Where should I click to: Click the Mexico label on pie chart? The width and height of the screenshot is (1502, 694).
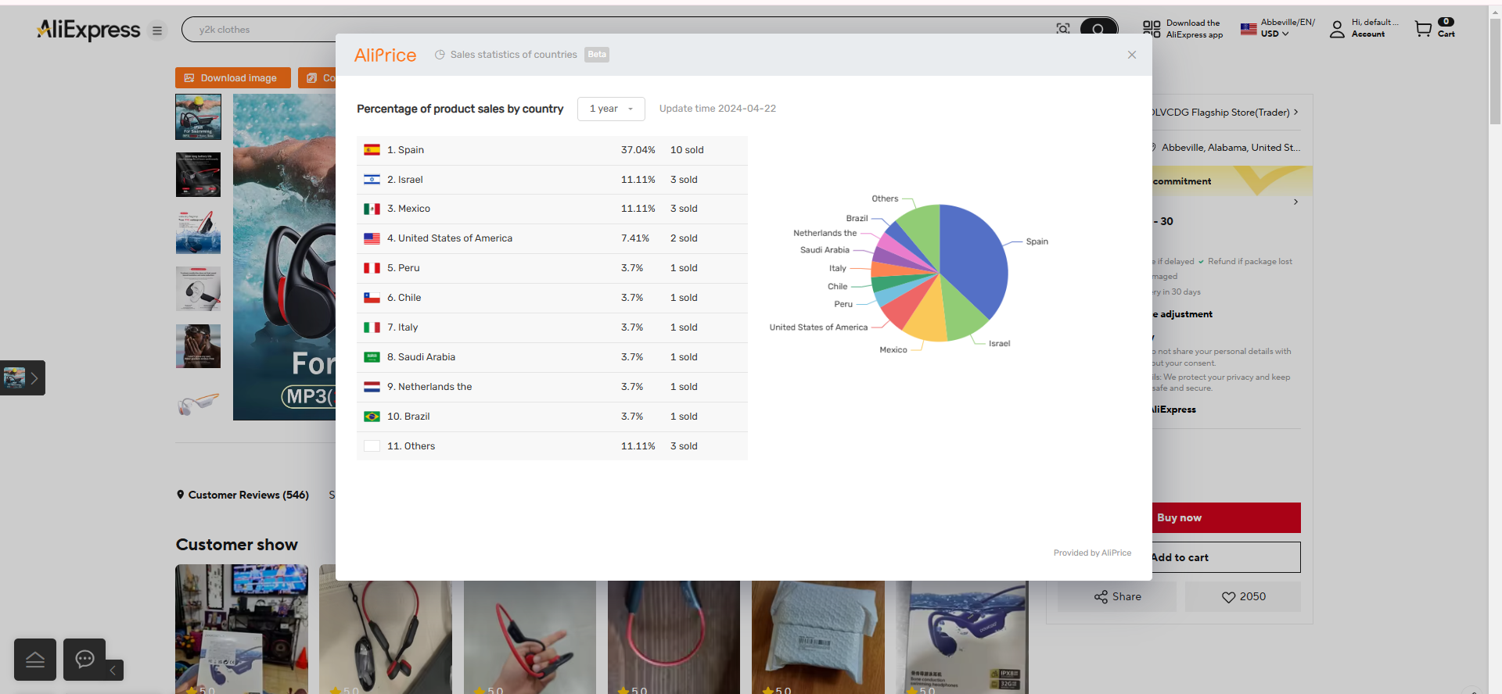(893, 350)
